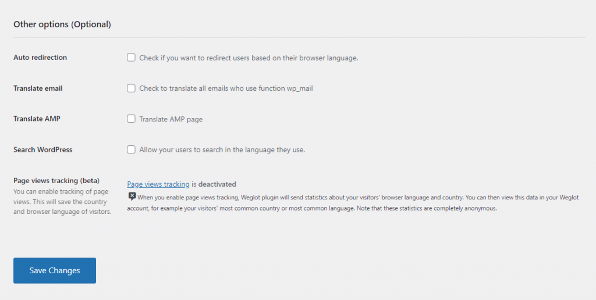The width and height of the screenshot is (596, 300).
Task: Click the 'Auto redirection' row label
Action: (40, 58)
